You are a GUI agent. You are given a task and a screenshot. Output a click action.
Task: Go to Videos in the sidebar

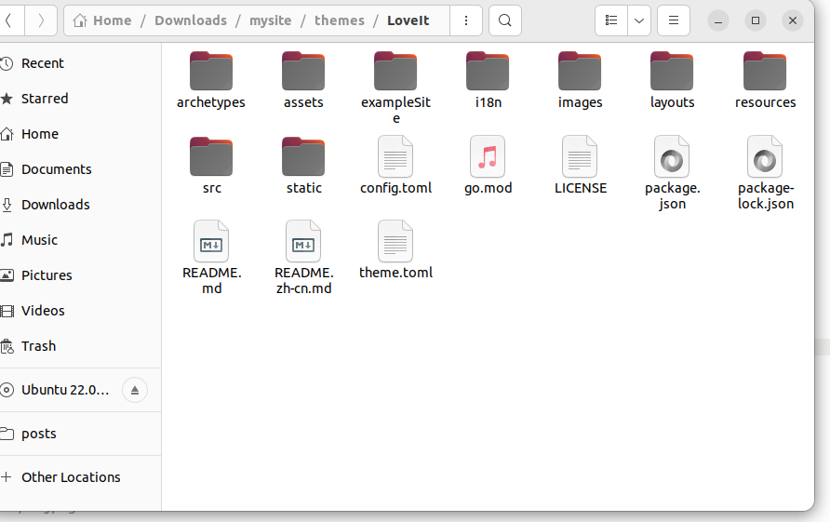[x=79, y=311]
